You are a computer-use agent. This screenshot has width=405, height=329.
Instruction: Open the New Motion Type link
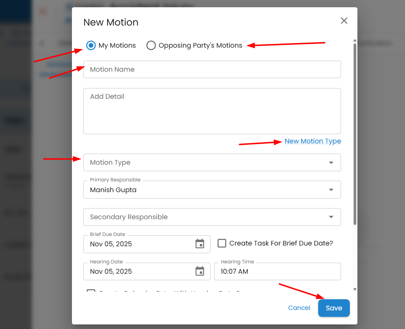(x=313, y=141)
